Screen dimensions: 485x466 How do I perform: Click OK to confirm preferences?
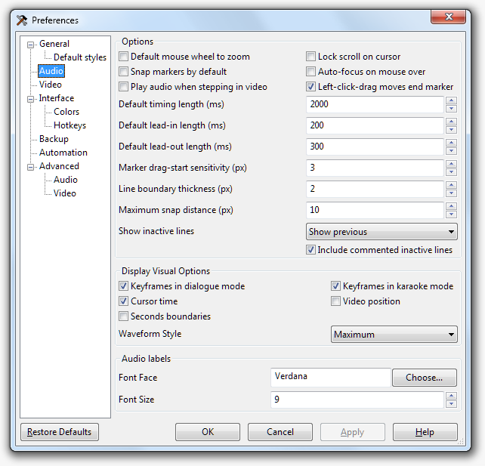(x=208, y=432)
